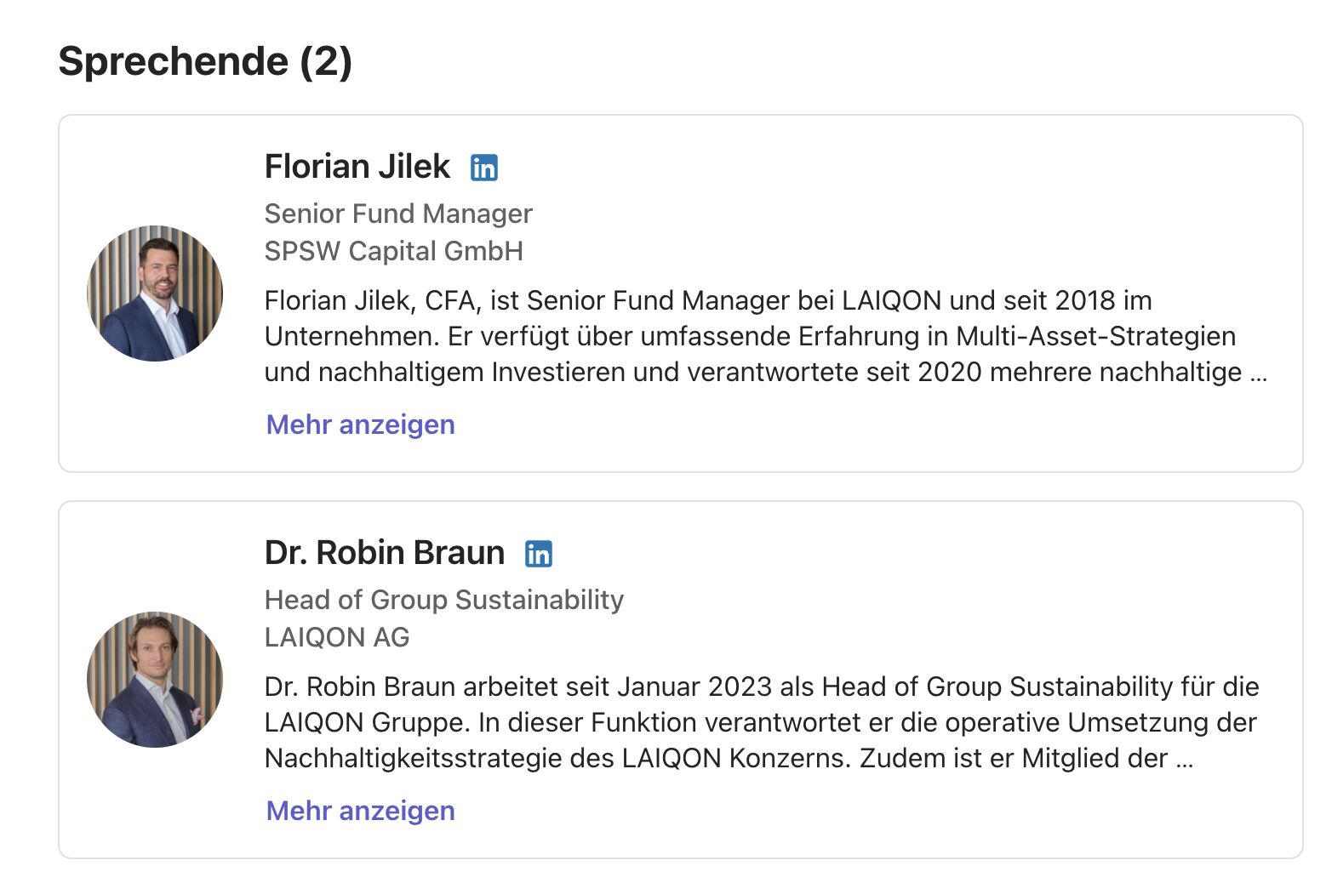Click bio line starting "Florian Jilek, CFA"
Viewport: 1326px width, 883px height.
(x=708, y=300)
